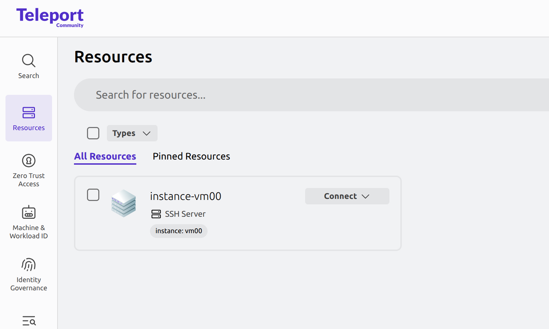Image resolution: width=549 pixels, height=329 pixels.
Task: Click the Teleport Community logo
Action: (x=50, y=17)
